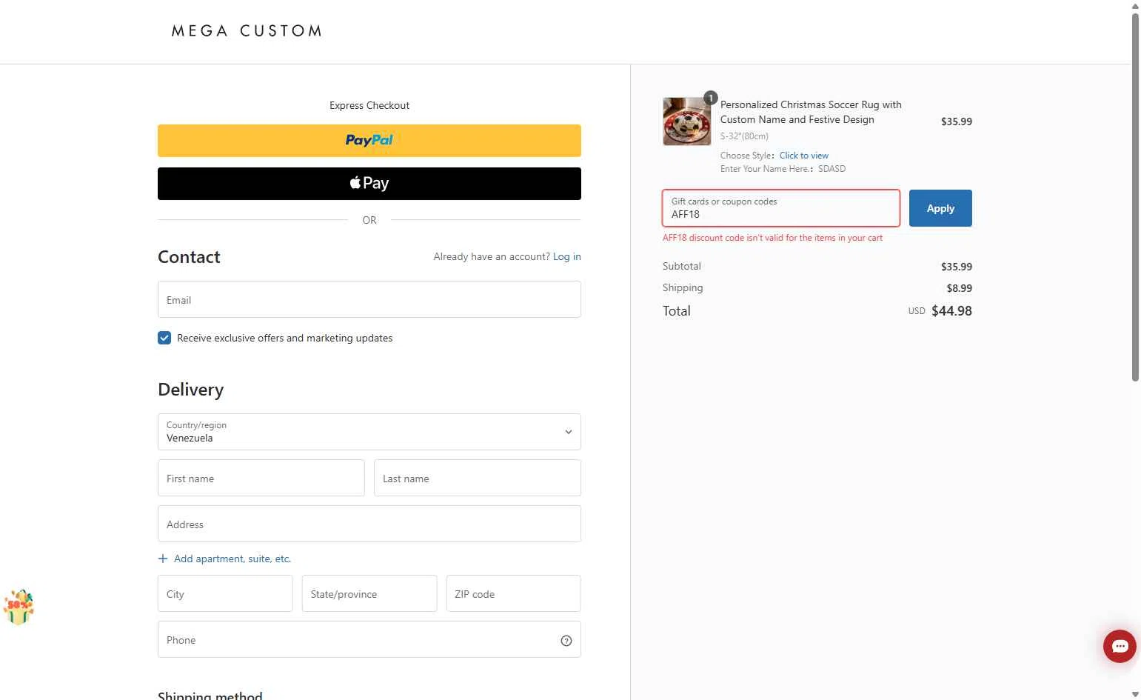This screenshot has height=700, width=1141.
Task: Click the size text S-32"(80cm)
Action: (x=744, y=136)
